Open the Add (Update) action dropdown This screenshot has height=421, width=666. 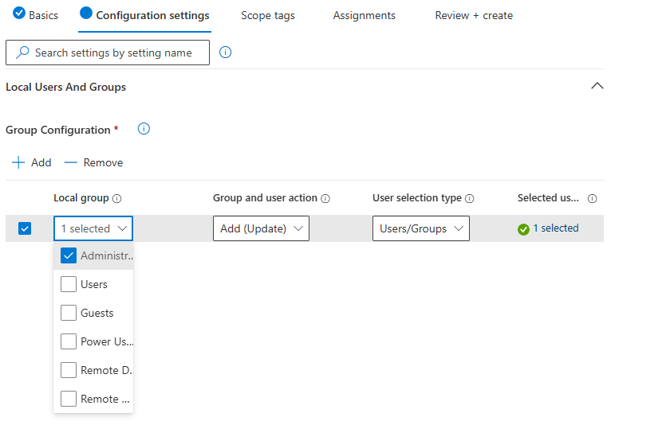(x=261, y=228)
